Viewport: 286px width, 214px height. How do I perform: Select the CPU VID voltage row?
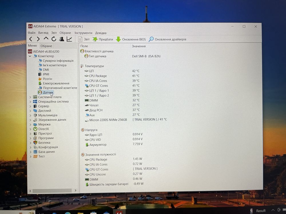[114, 140]
